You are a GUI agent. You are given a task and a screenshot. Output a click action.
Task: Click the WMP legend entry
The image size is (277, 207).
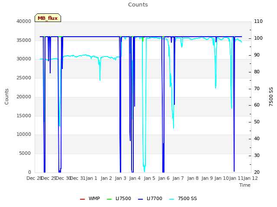tap(90, 198)
